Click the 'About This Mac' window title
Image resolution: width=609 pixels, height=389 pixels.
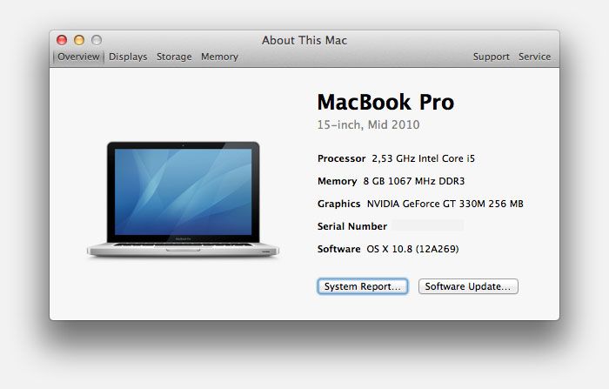(304, 40)
